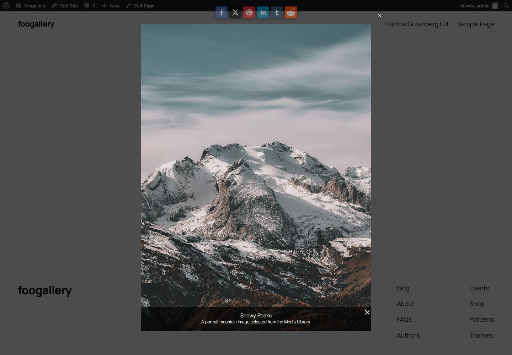Image resolution: width=512 pixels, height=355 pixels.
Task: Click the admin user avatar
Action: click(495, 6)
